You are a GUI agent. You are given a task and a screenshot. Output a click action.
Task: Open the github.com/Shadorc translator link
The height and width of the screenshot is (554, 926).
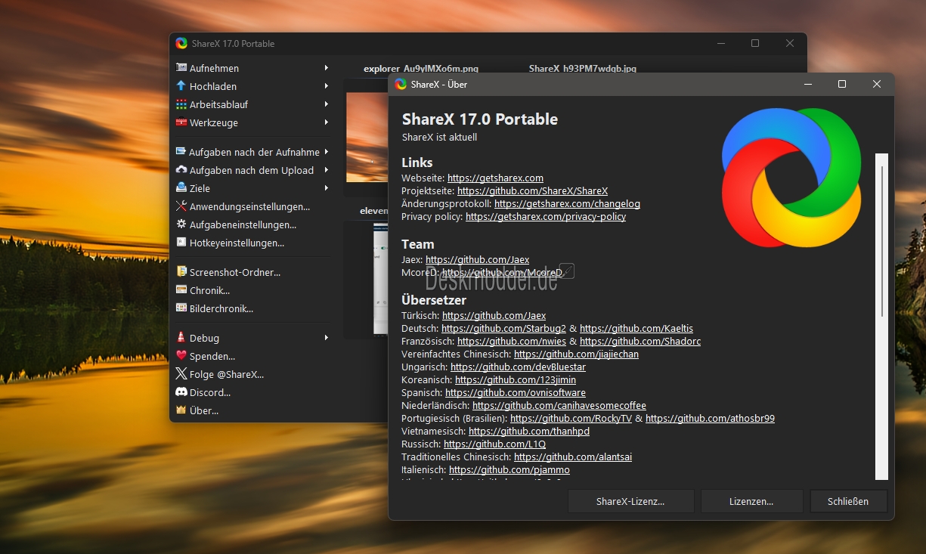640,342
